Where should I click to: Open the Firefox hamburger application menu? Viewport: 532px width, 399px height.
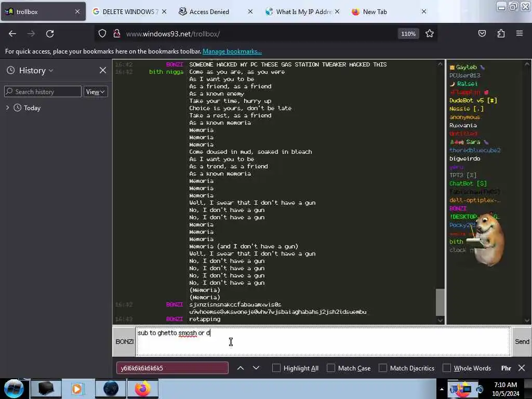[x=520, y=34]
